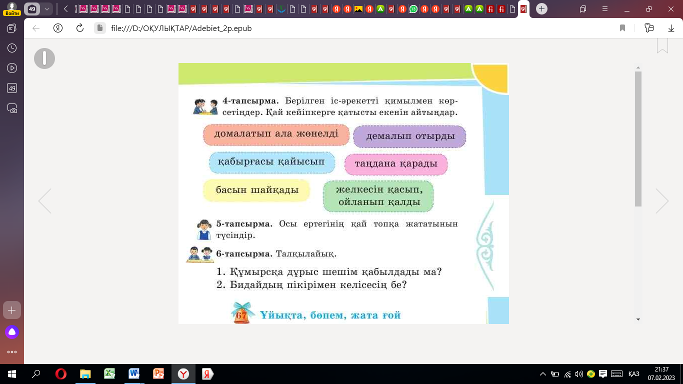Open the notifications action center
Screen dimensions: 683x384
click(x=603, y=374)
